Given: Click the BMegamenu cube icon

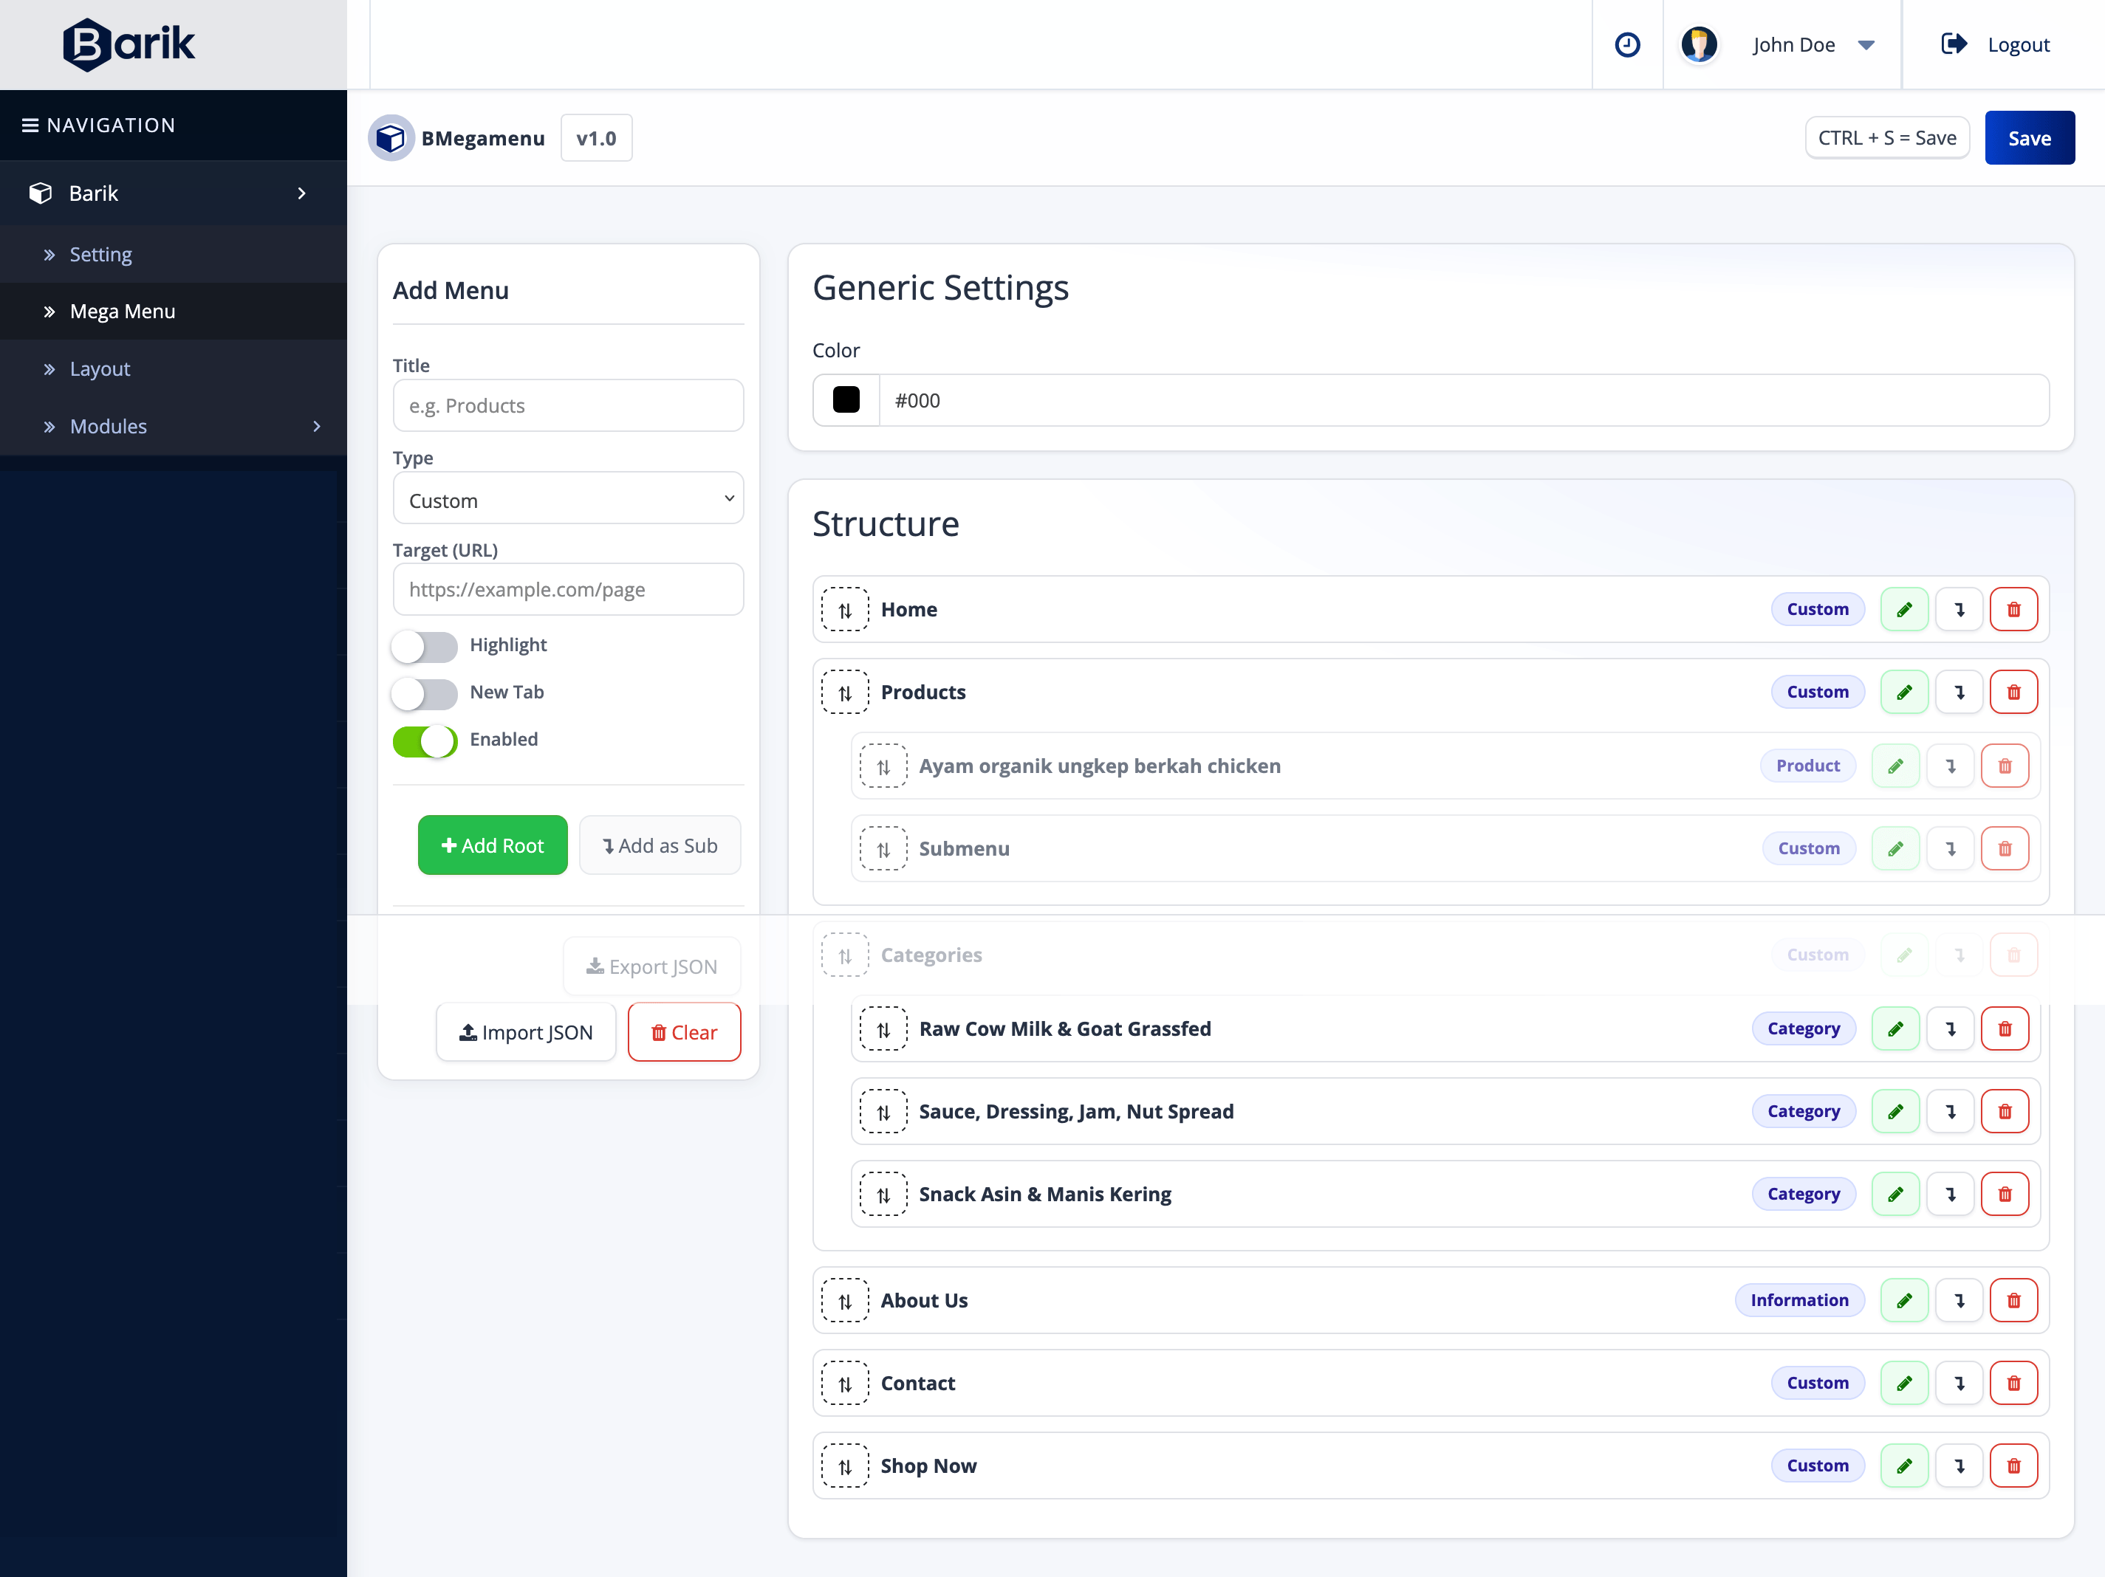Looking at the screenshot, I should coord(391,137).
